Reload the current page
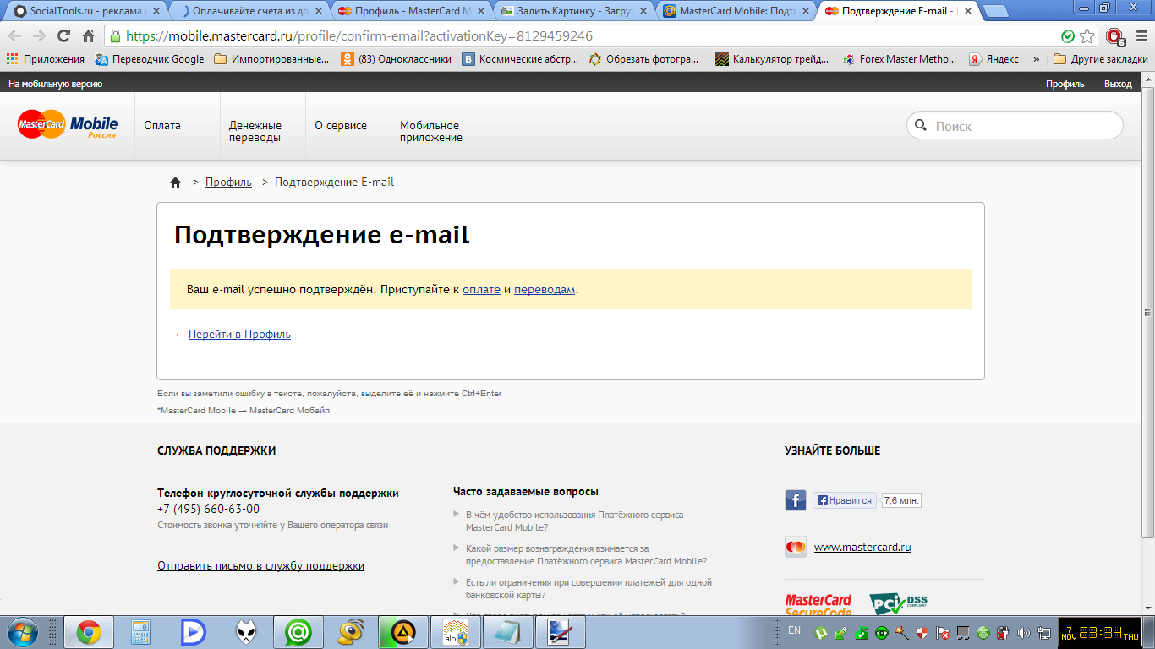1155x649 pixels. (x=63, y=36)
